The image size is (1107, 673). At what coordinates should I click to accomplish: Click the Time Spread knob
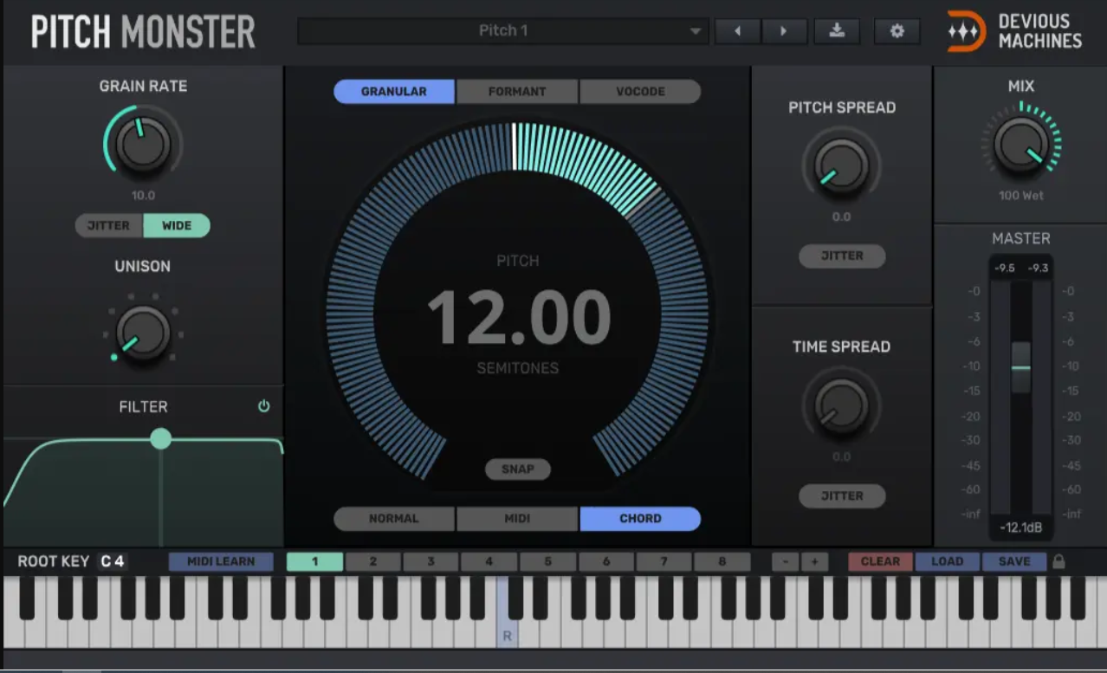pos(842,404)
